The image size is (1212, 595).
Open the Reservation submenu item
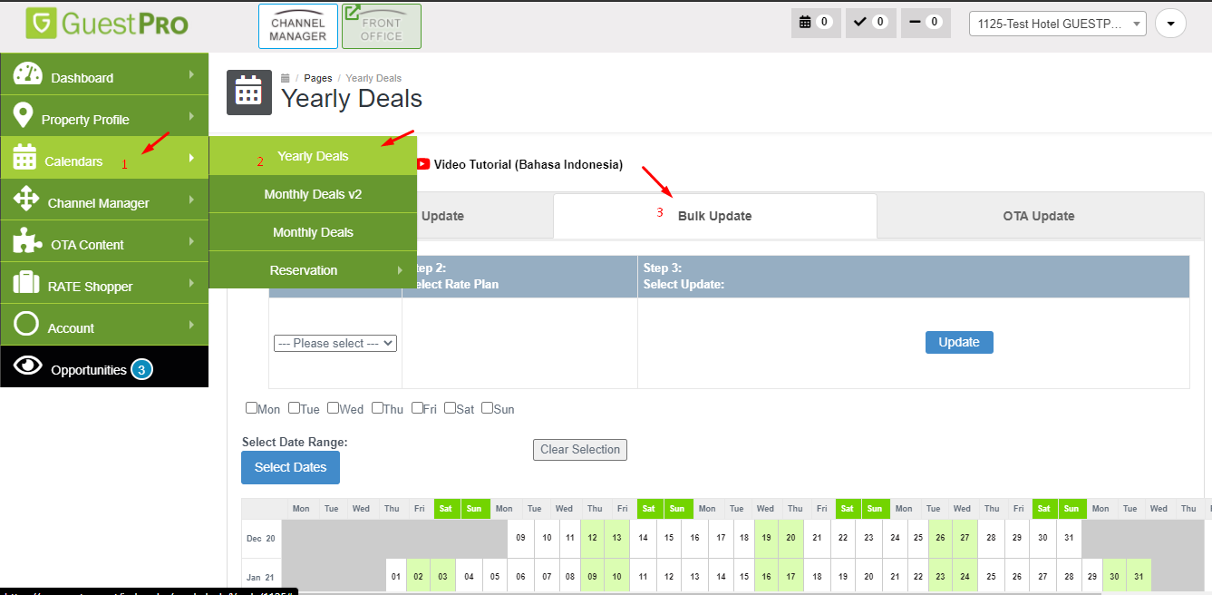coord(313,270)
